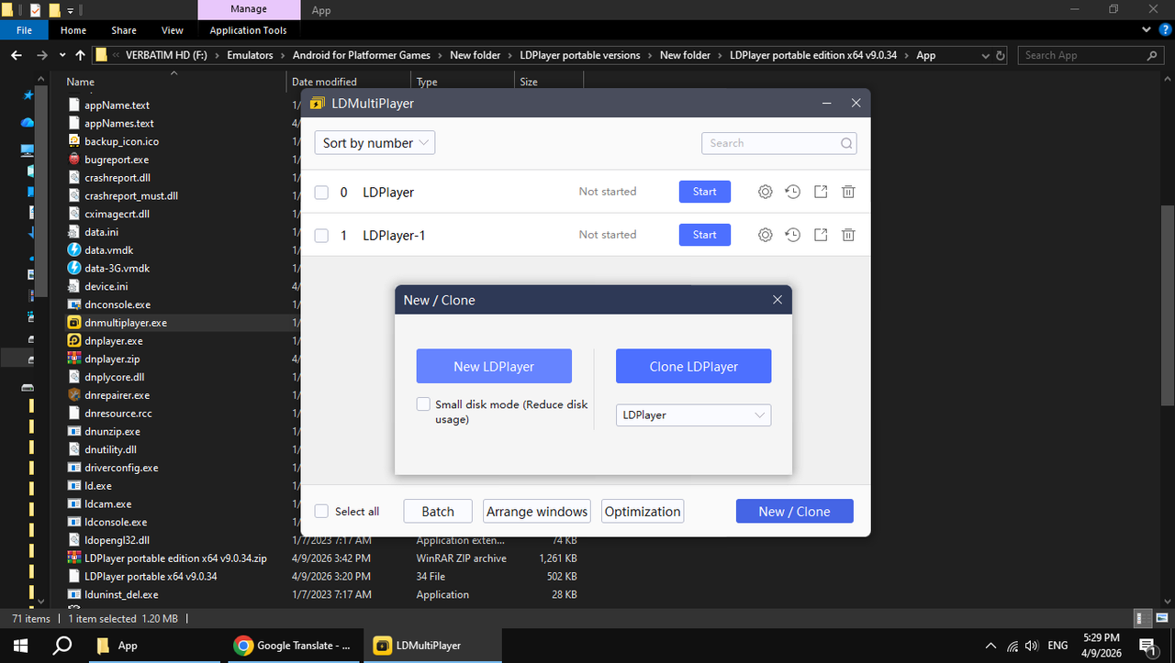Open backup/restore icon for LDPlayer-1
The height and width of the screenshot is (663, 1175).
point(793,235)
